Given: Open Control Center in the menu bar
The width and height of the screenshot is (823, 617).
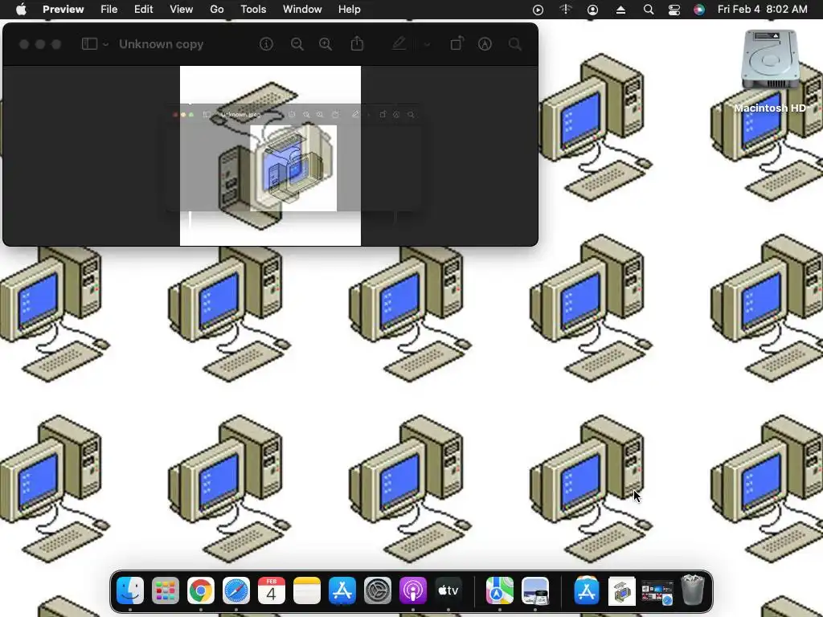Looking at the screenshot, I should [674, 10].
